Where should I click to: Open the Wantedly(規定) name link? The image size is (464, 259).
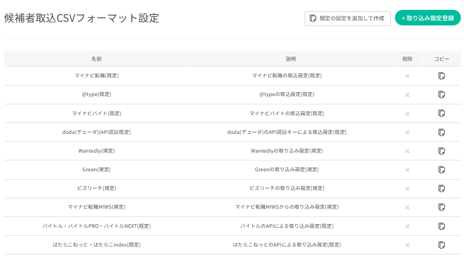97,151
